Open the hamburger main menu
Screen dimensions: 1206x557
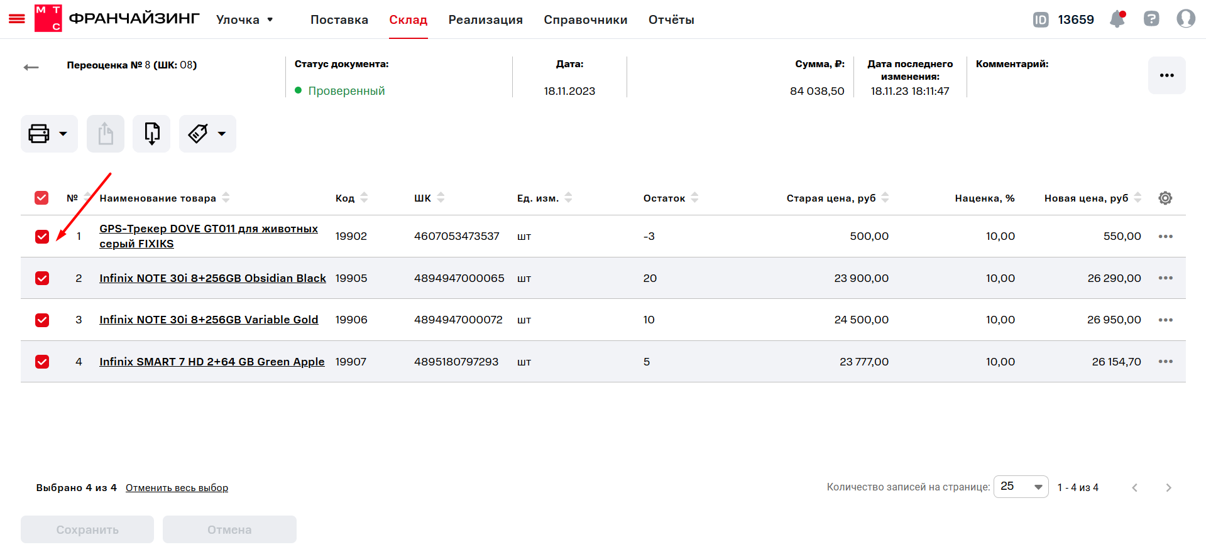pos(17,19)
